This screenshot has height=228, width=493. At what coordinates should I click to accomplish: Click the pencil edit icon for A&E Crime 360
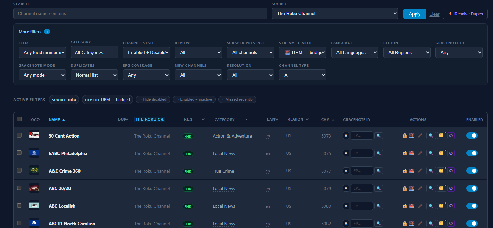pos(420,171)
